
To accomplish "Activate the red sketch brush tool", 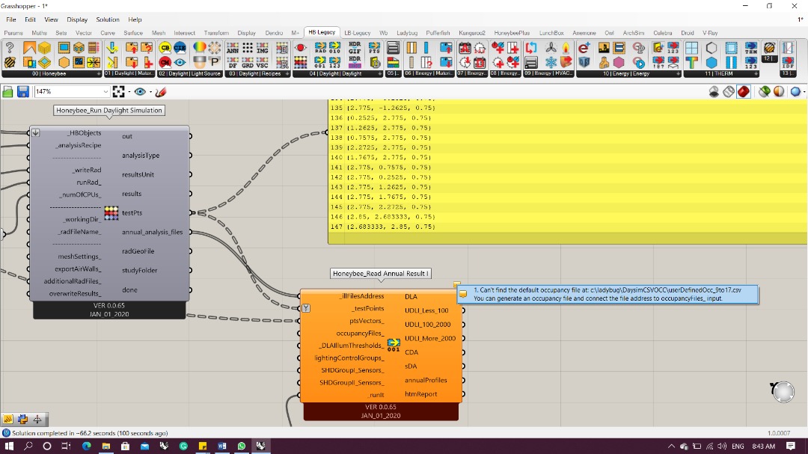I will coord(161,92).
